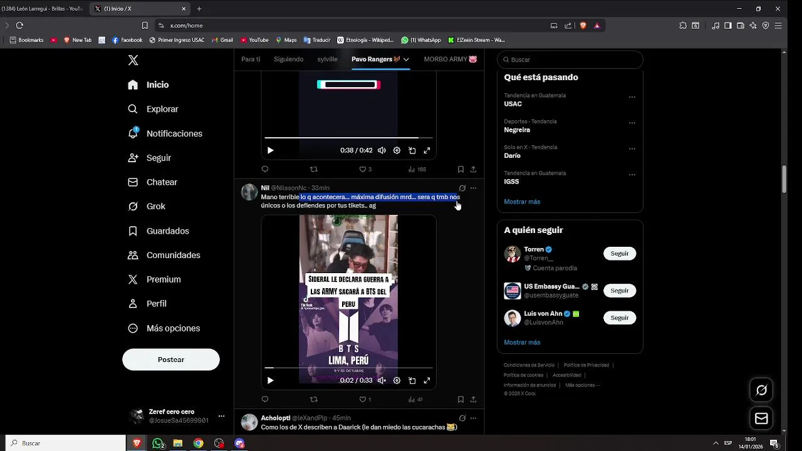The width and height of the screenshot is (802, 451).
Task: Like Nil's post showing 1 like
Action: (365, 399)
